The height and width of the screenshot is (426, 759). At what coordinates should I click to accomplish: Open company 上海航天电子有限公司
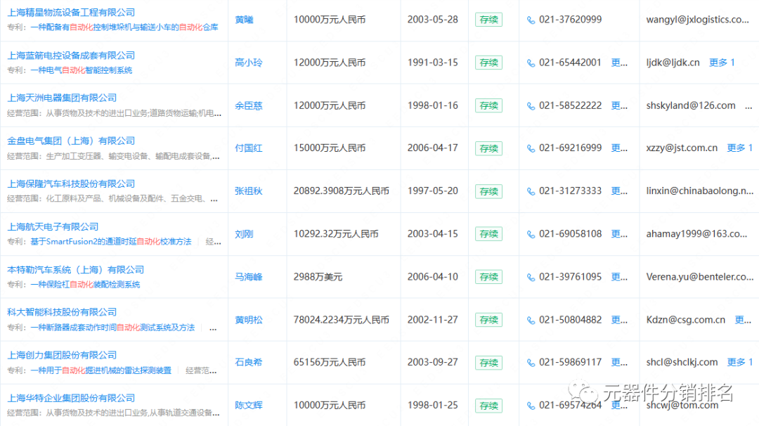coord(53,226)
